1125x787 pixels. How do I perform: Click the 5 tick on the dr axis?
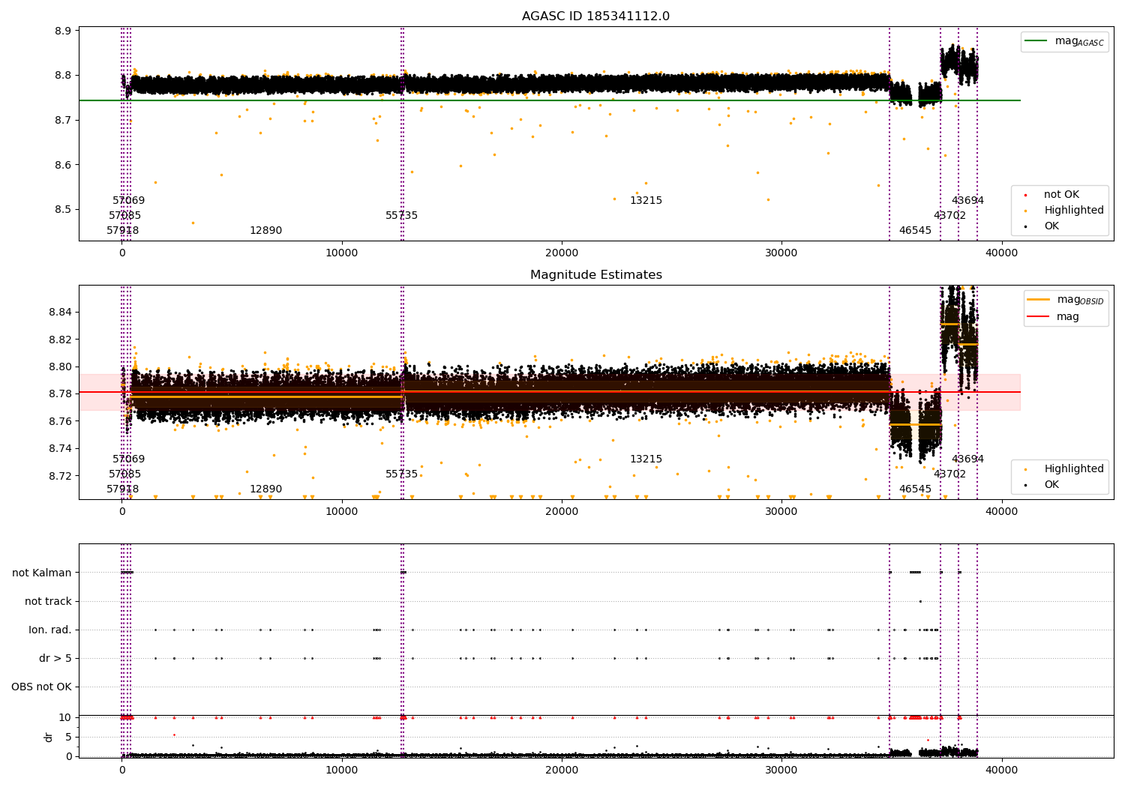69,738
